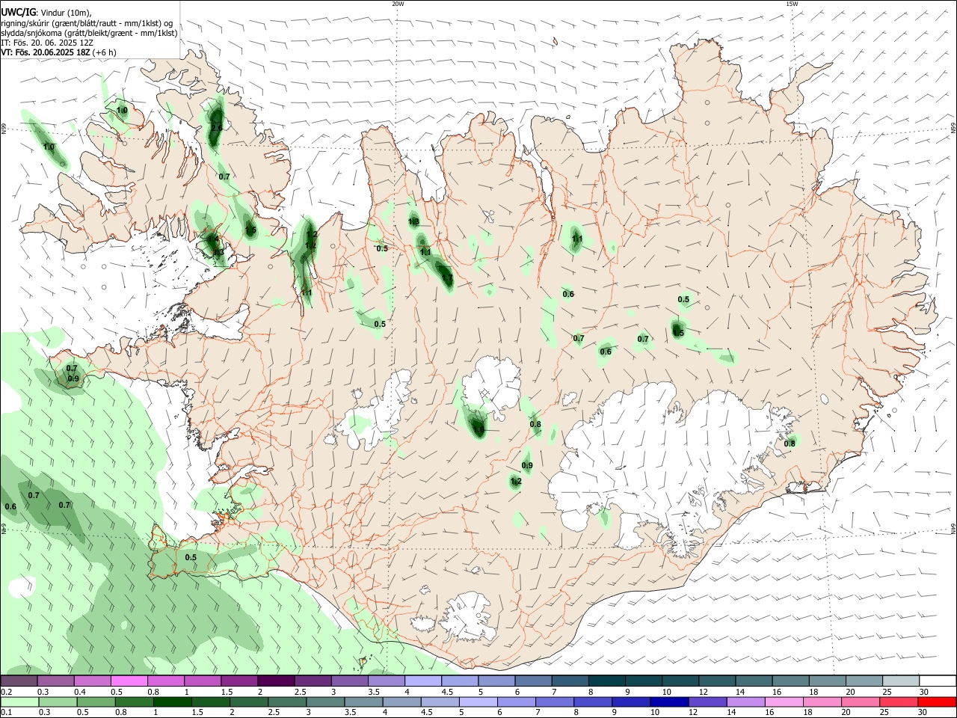Pick the deep blue rain swatch between 10 and 12

668,702
